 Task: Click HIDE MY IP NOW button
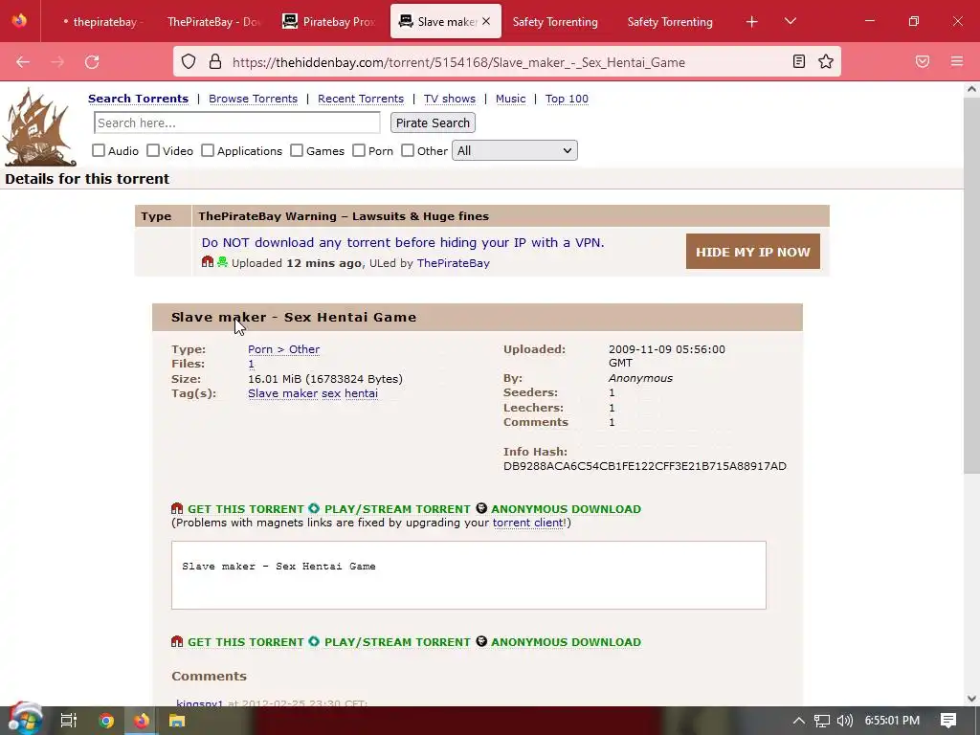752,252
